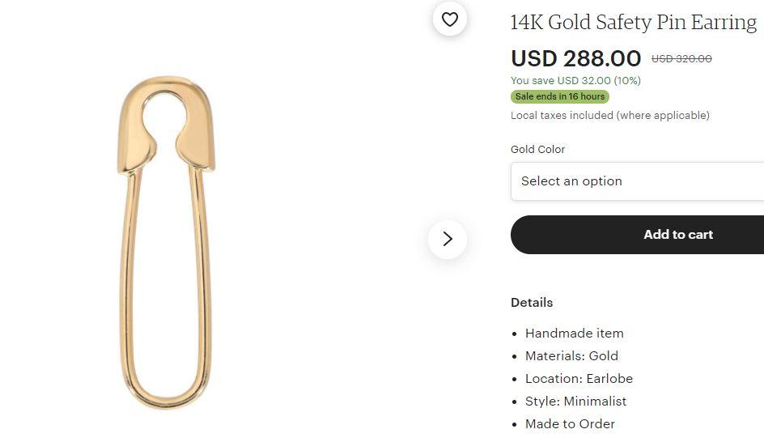Select the Made to Order detail
Image resolution: width=764 pixels, height=442 pixels.
tap(570, 424)
